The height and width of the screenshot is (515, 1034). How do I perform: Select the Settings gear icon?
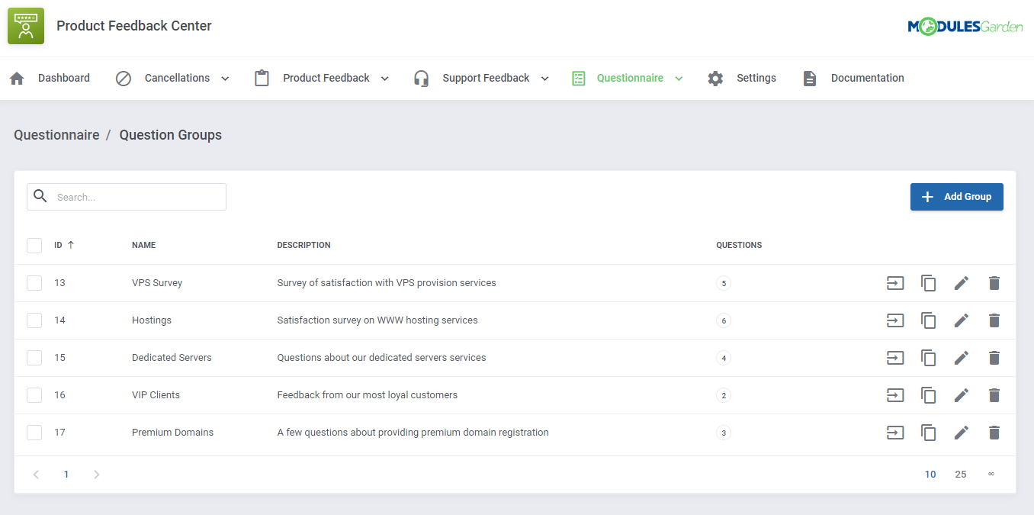(x=714, y=77)
